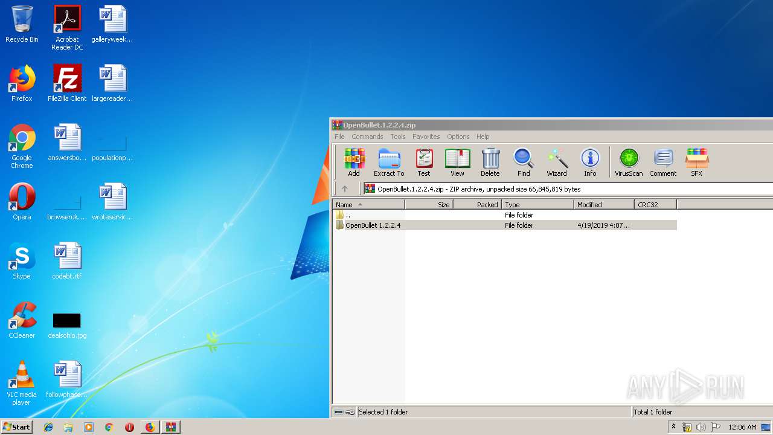Select the CCleaner desktop icon

tap(22, 320)
